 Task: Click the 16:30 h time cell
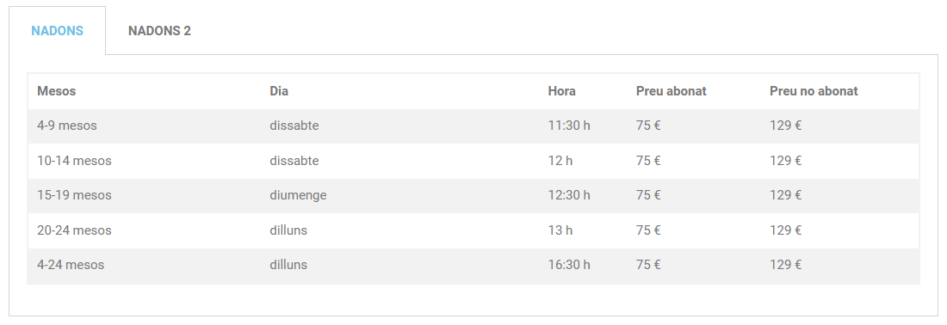[x=569, y=266]
